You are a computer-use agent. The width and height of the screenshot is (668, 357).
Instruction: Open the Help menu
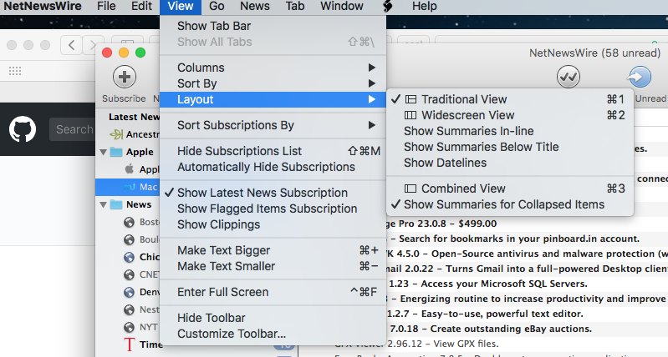[x=425, y=7]
